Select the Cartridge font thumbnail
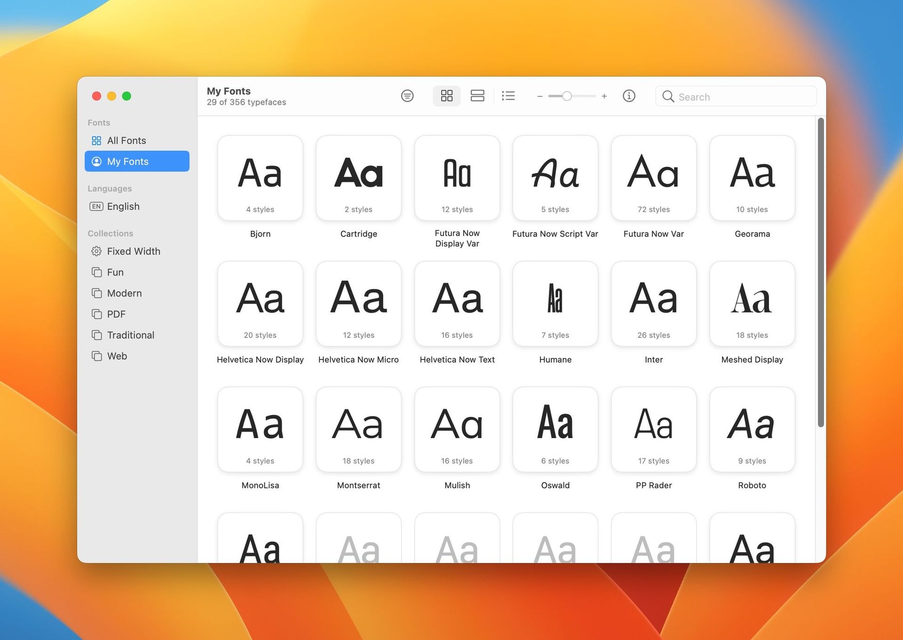 358,178
